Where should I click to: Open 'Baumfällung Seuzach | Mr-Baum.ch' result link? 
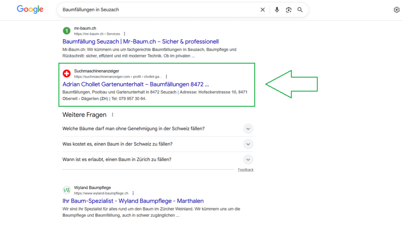point(140,42)
